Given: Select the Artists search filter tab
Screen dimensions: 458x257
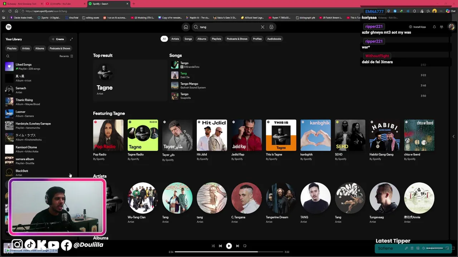Looking at the screenshot, I should (175, 39).
